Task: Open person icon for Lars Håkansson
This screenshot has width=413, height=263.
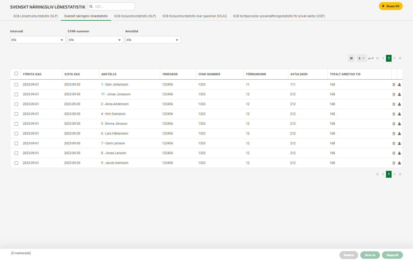Action: click(399, 134)
